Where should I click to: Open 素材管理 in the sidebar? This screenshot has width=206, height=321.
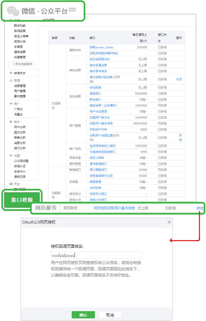pyautogui.click(x=20, y=96)
